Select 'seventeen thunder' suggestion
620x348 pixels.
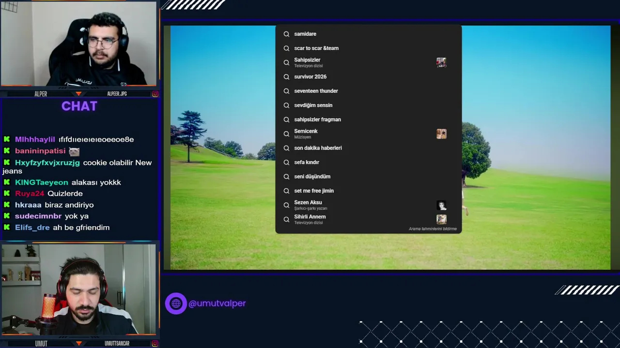click(x=368, y=91)
